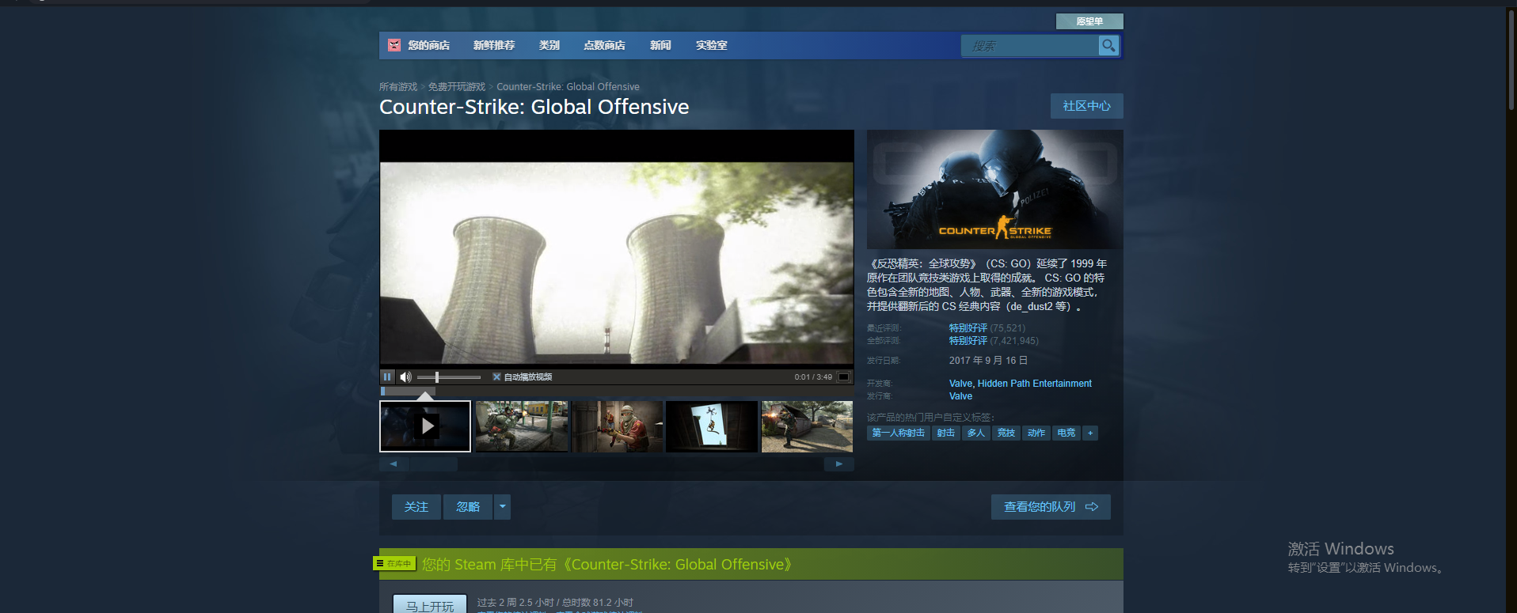Click the CS:GO header capsule image

(x=995, y=190)
